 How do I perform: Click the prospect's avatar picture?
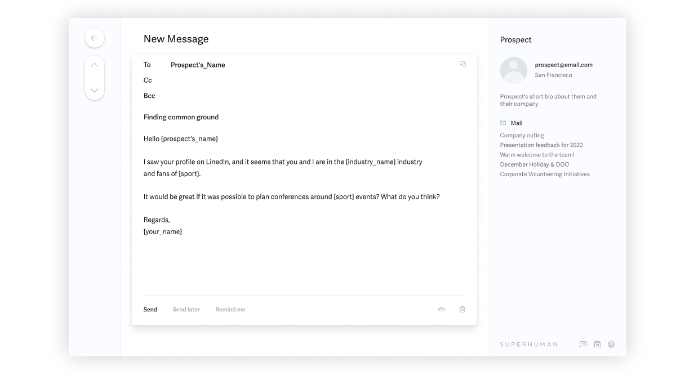click(x=513, y=70)
